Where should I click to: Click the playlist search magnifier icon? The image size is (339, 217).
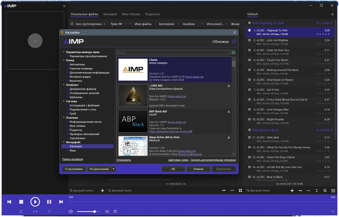pos(325,190)
